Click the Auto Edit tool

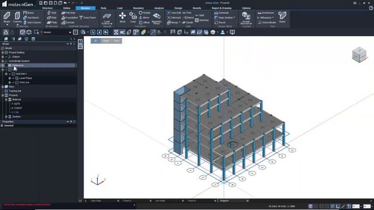(174, 13)
